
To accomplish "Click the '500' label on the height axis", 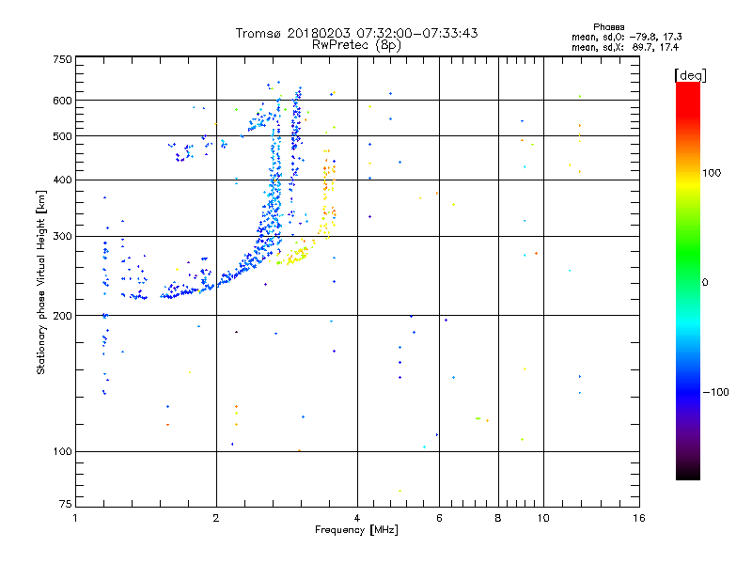I will click(62, 136).
